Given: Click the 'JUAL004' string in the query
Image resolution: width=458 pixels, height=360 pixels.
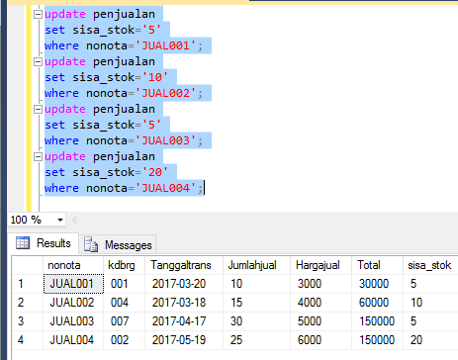Looking at the screenshot, I should pyautogui.click(x=165, y=188).
